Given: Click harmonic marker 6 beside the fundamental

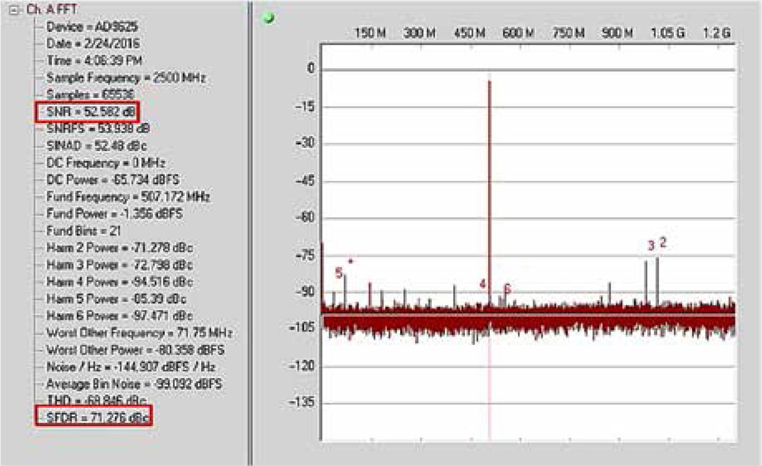Looking at the screenshot, I should point(507,289).
